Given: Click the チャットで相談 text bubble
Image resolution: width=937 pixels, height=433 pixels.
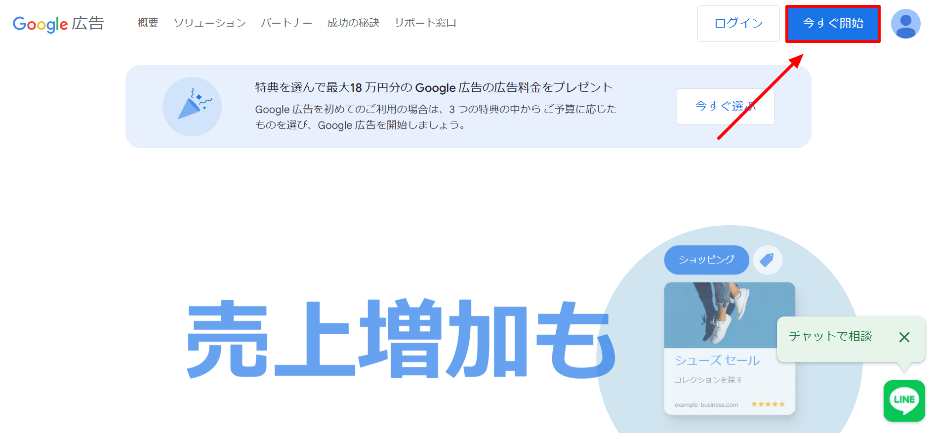Looking at the screenshot, I should tap(831, 337).
